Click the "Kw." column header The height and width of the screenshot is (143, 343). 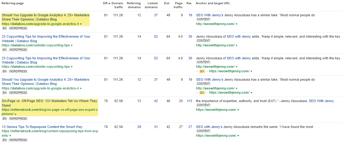point(189,3)
